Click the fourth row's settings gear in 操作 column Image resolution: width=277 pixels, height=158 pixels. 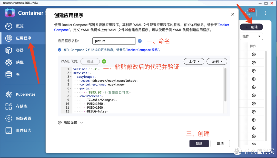(x=254, y=79)
